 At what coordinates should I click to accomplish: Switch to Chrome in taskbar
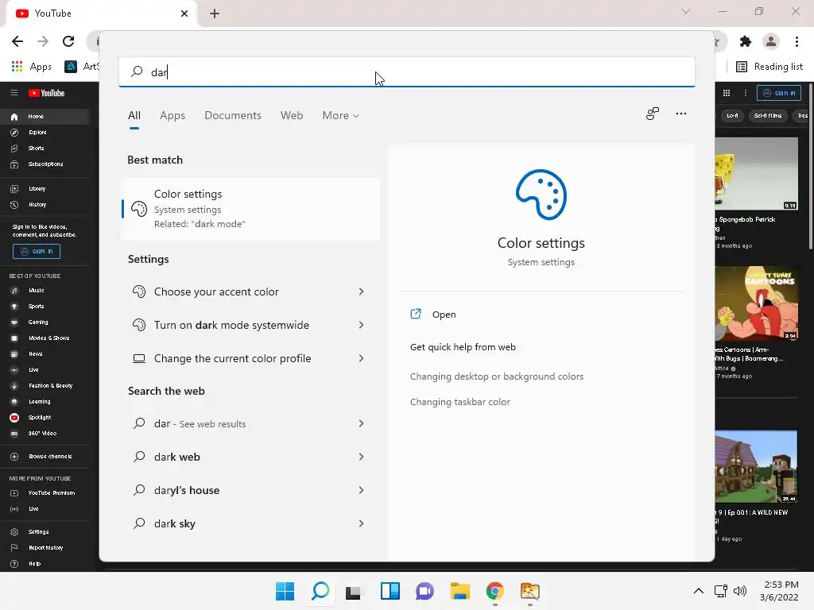[x=494, y=591]
